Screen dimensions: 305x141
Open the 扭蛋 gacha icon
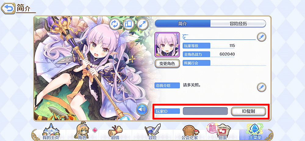[221, 132]
